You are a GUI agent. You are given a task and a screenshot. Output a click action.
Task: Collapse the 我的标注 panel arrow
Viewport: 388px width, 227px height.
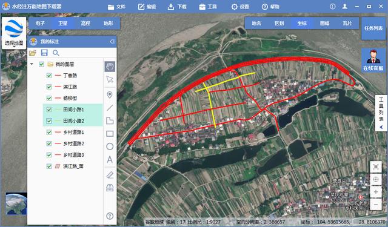(112, 42)
